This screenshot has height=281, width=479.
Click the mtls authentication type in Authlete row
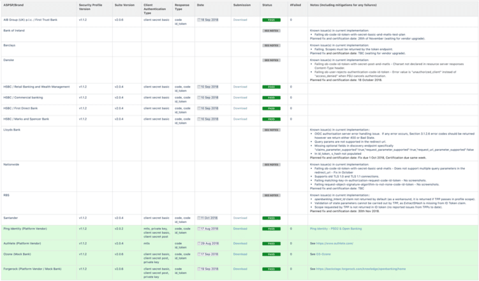[147, 243]
